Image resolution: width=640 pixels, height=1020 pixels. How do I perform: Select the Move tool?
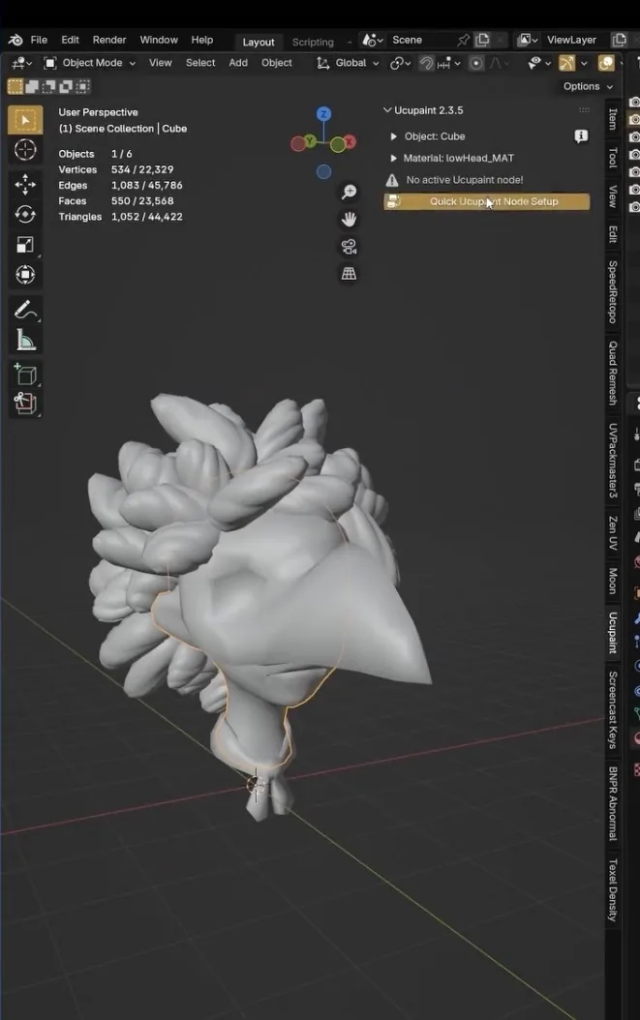click(25, 185)
